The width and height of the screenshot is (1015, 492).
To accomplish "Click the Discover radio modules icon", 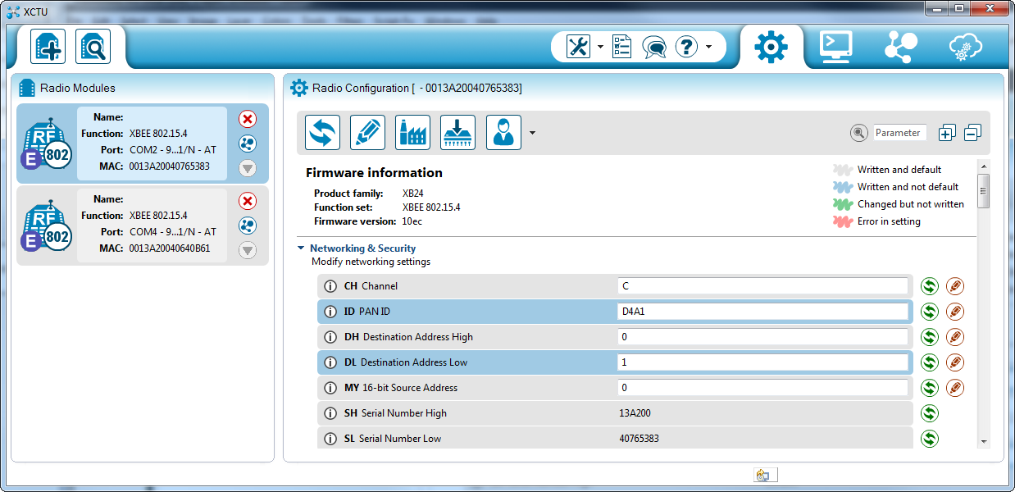I will pos(93,47).
